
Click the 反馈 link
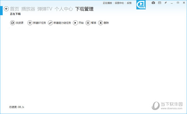click(129, 3)
